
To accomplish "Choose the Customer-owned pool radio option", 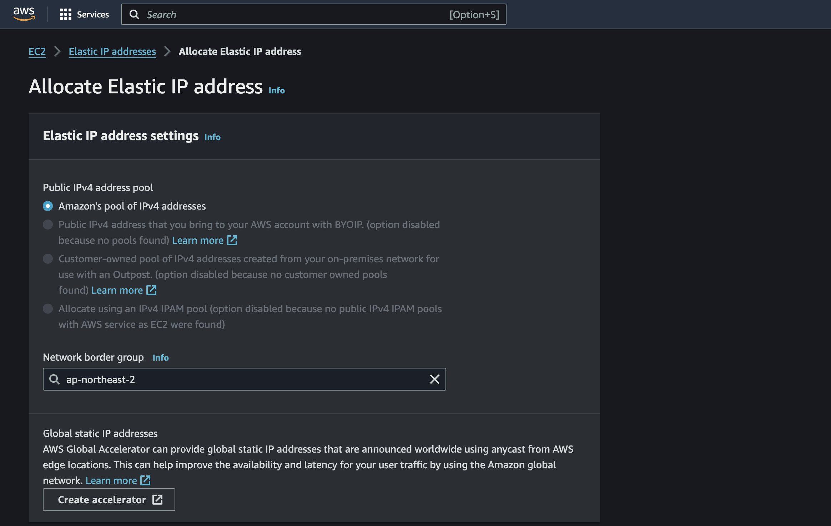I will click(x=48, y=259).
